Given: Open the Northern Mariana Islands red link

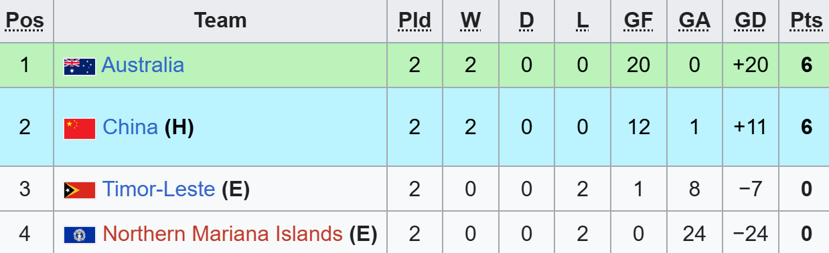Looking at the screenshot, I should pos(222,234).
